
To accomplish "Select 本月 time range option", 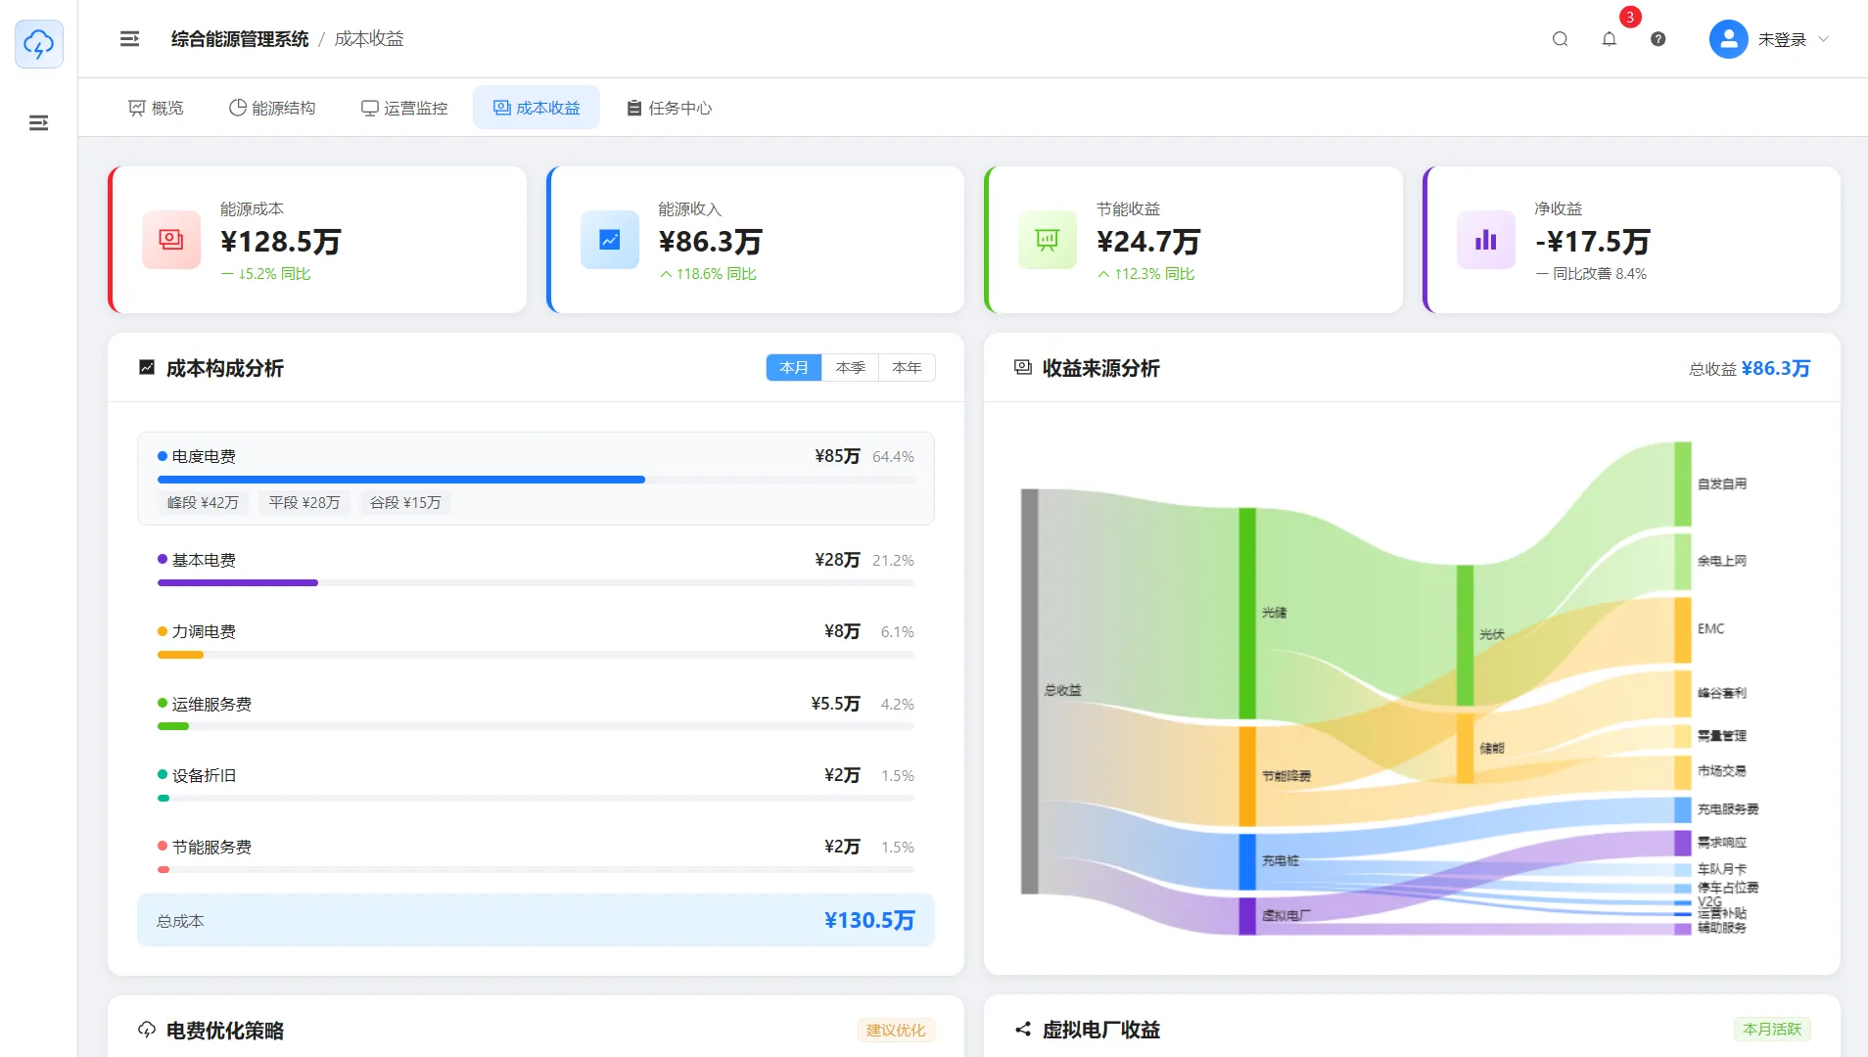I will (794, 367).
